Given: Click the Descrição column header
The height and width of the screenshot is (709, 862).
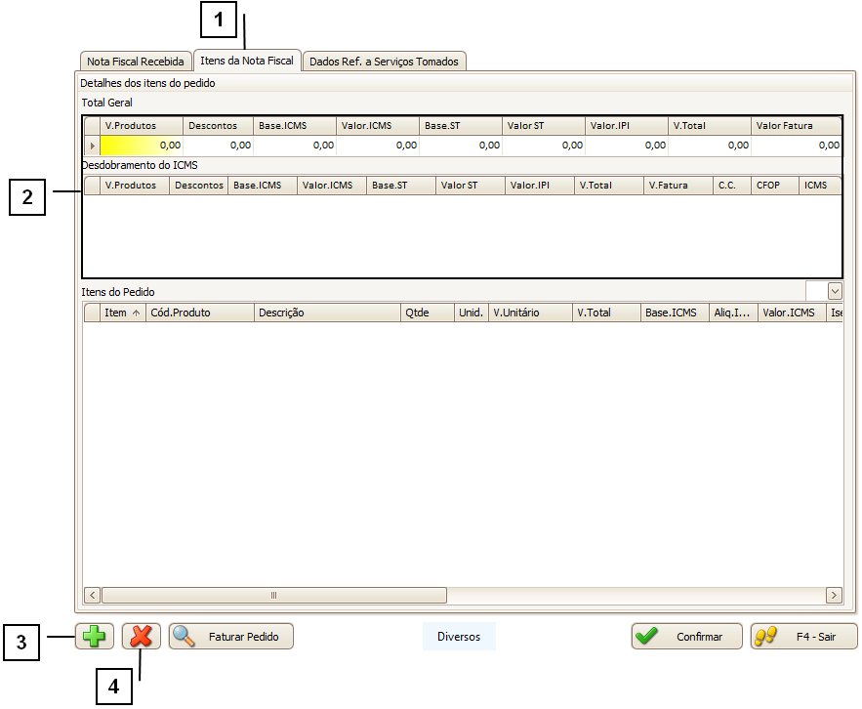Looking at the screenshot, I should [327, 313].
